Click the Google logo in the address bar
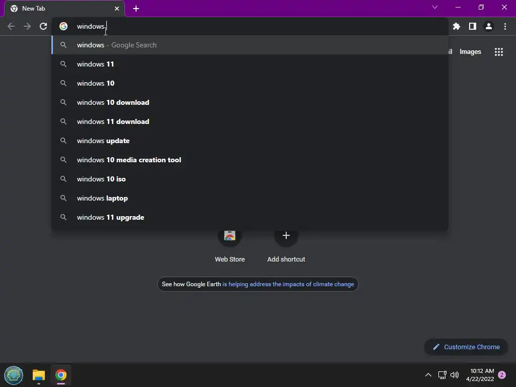Image resolution: width=516 pixels, height=387 pixels. 63,26
